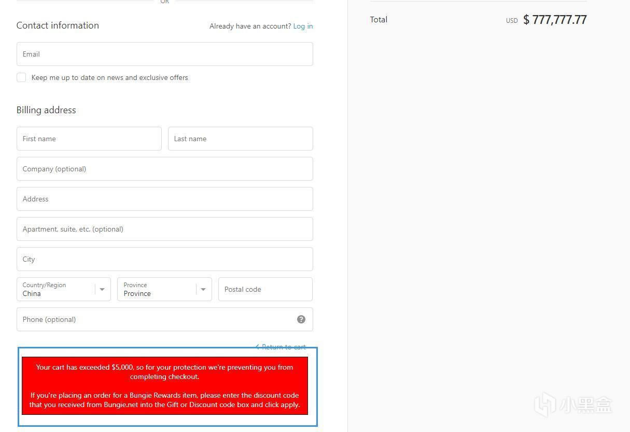Viewport: 630px width, 432px height.
Task: Focus the Address text box
Action: 164,199
